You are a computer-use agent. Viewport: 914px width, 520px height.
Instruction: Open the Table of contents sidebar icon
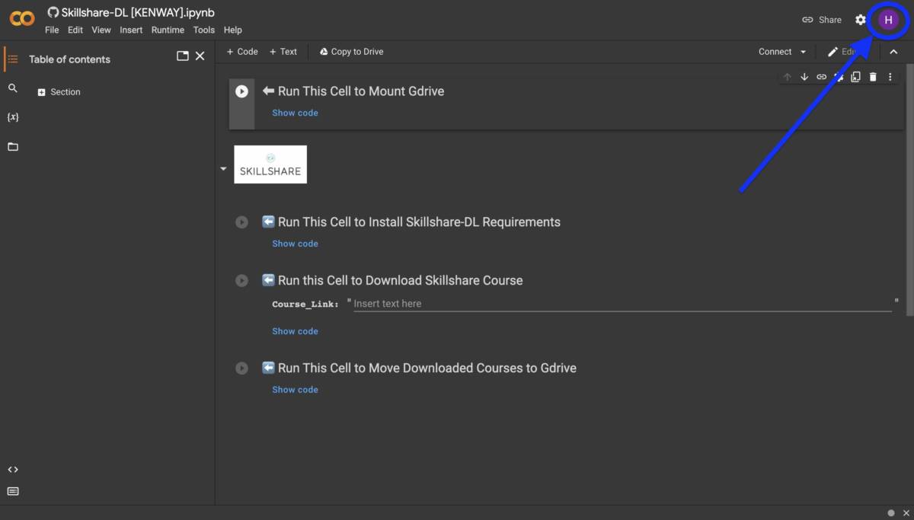click(12, 59)
